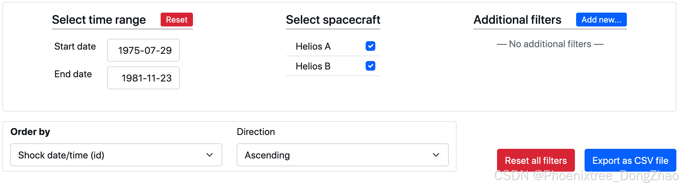680x187 pixels.
Task: Click the No additional filters placeholder text
Action: 550,44
